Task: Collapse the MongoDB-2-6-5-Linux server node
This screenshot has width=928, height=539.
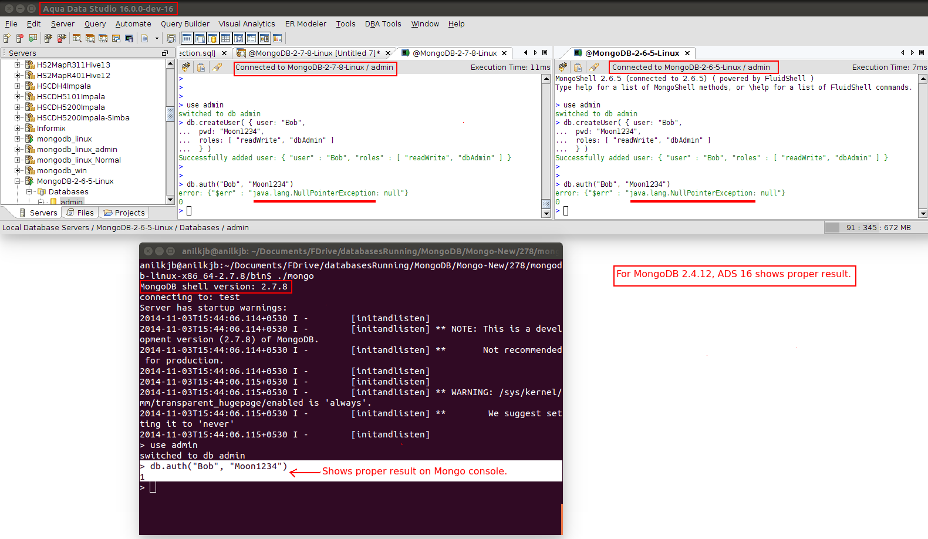Action: [x=18, y=181]
